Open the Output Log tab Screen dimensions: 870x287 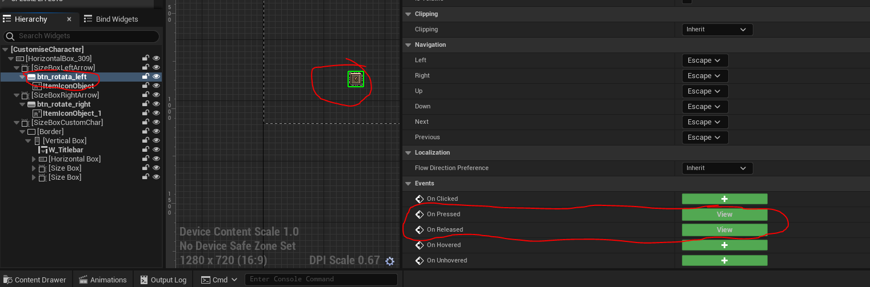click(x=162, y=280)
